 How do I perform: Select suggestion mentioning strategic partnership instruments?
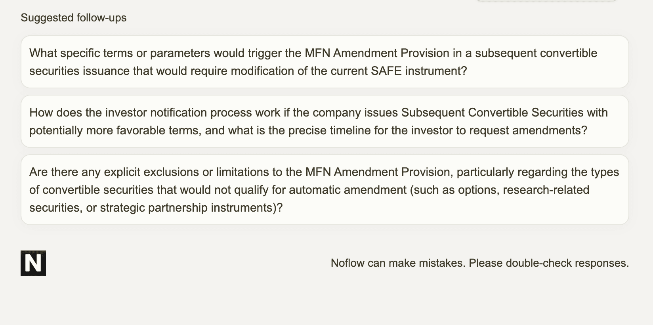(x=325, y=190)
